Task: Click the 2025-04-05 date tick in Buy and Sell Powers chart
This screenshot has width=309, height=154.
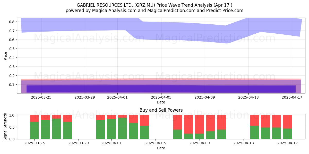Action: 156,143
